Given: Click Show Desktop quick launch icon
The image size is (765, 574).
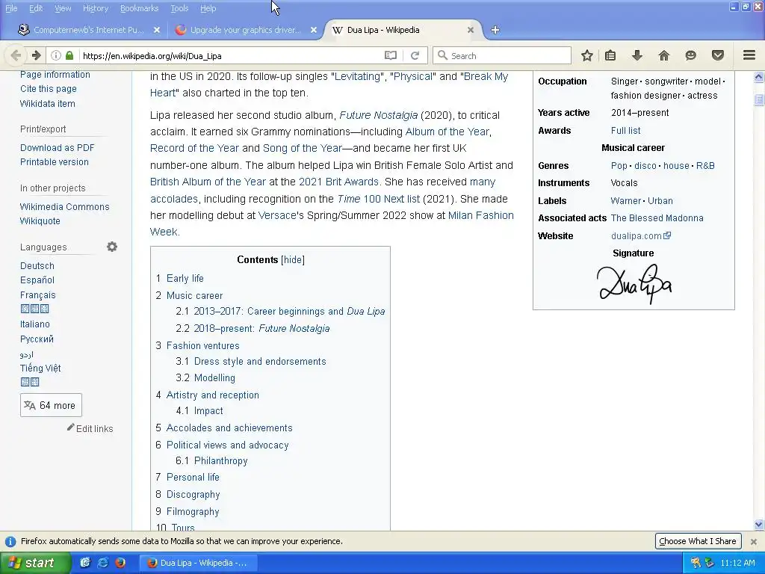Looking at the screenshot, I should 85,563.
